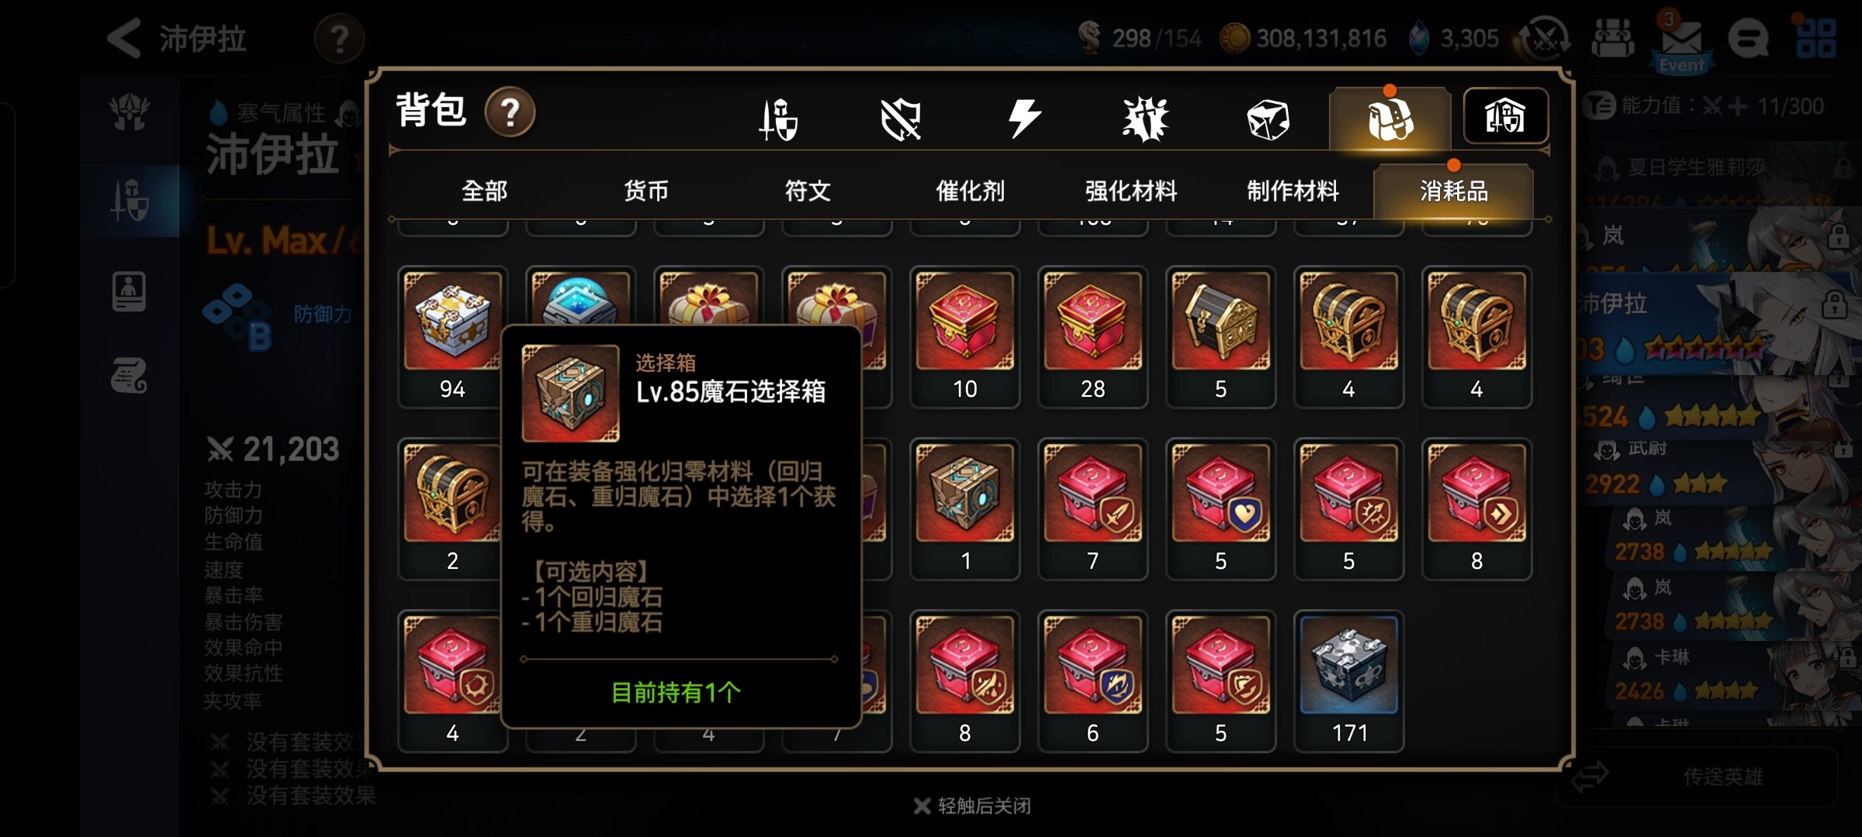Switch to the 符文 tab
Image resolution: width=1862 pixels, height=837 pixels.
[x=808, y=191]
